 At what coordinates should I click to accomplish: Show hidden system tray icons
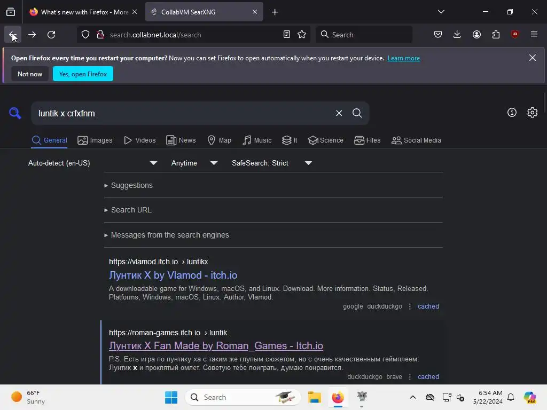point(413,397)
